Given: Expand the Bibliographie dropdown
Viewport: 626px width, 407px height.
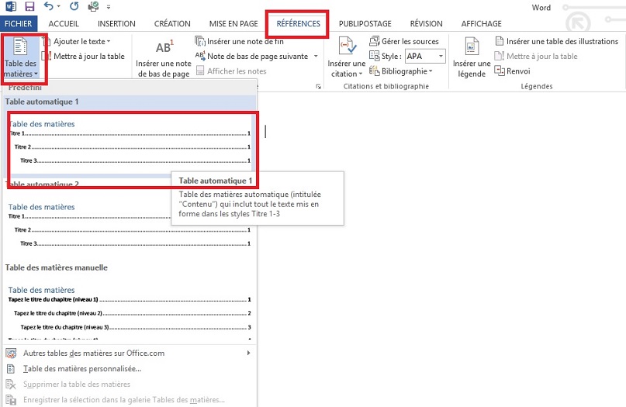Looking at the screenshot, I should pos(401,71).
